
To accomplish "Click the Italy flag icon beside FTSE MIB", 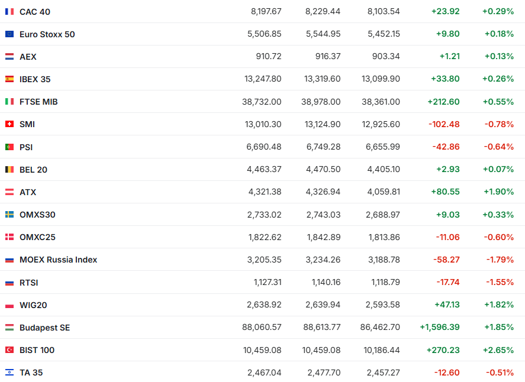I will (9, 102).
